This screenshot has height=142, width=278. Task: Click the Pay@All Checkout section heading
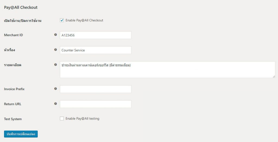coord(21,7)
